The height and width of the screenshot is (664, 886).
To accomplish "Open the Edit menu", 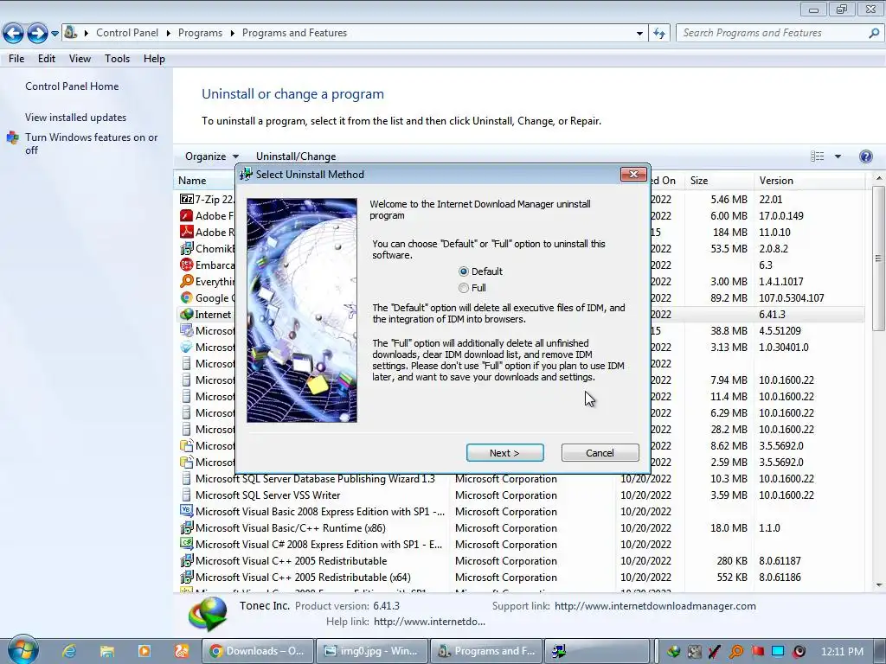I will [x=47, y=59].
